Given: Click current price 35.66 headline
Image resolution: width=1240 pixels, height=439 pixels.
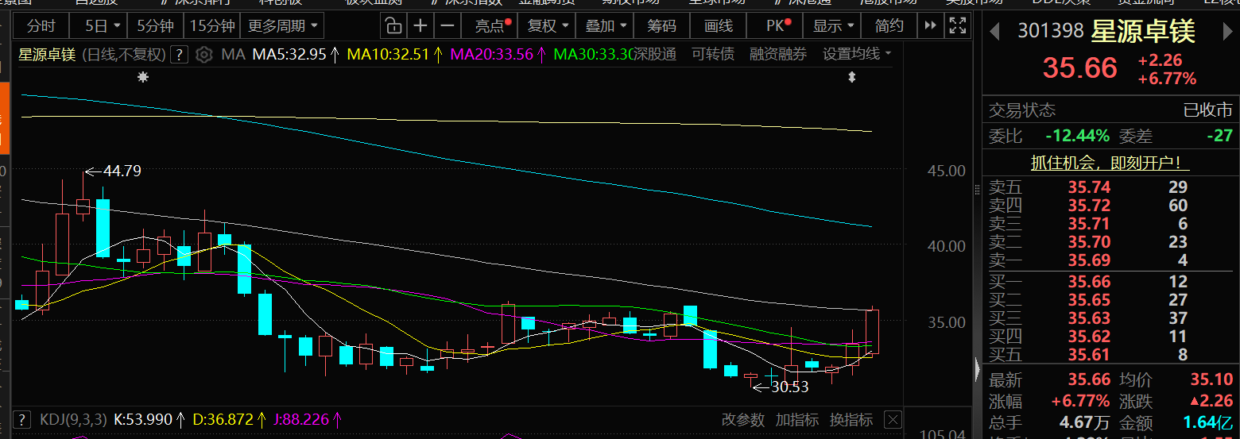Looking at the screenshot, I should [1080, 67].
